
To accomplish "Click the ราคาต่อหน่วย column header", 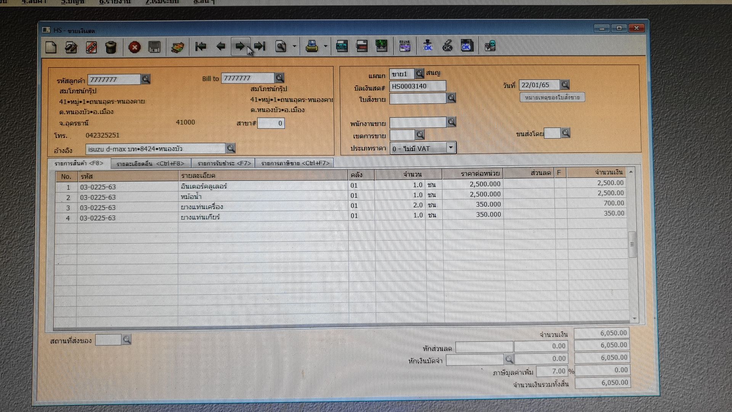I will pos(472,174).
